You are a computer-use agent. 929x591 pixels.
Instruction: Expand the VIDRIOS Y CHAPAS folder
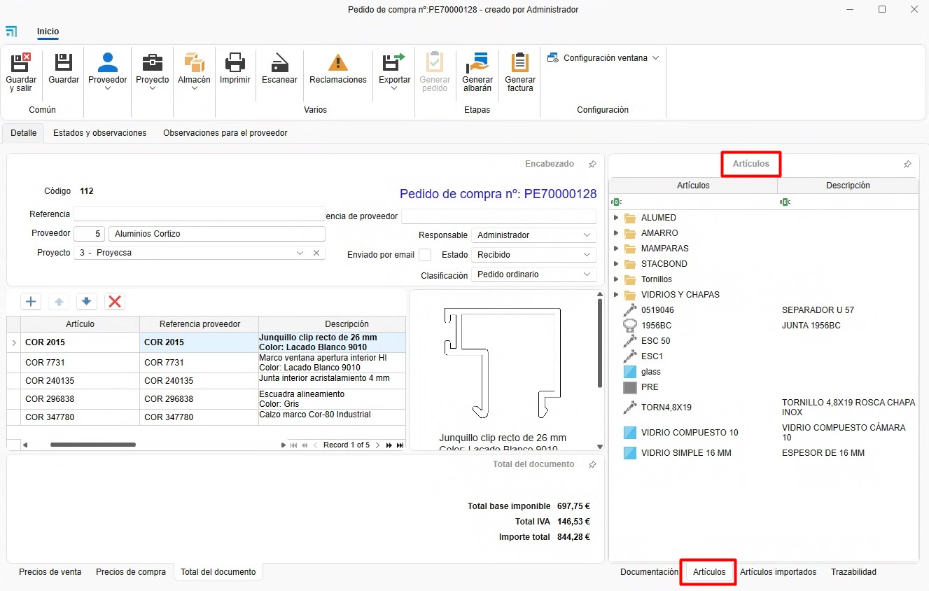[616, 295]
